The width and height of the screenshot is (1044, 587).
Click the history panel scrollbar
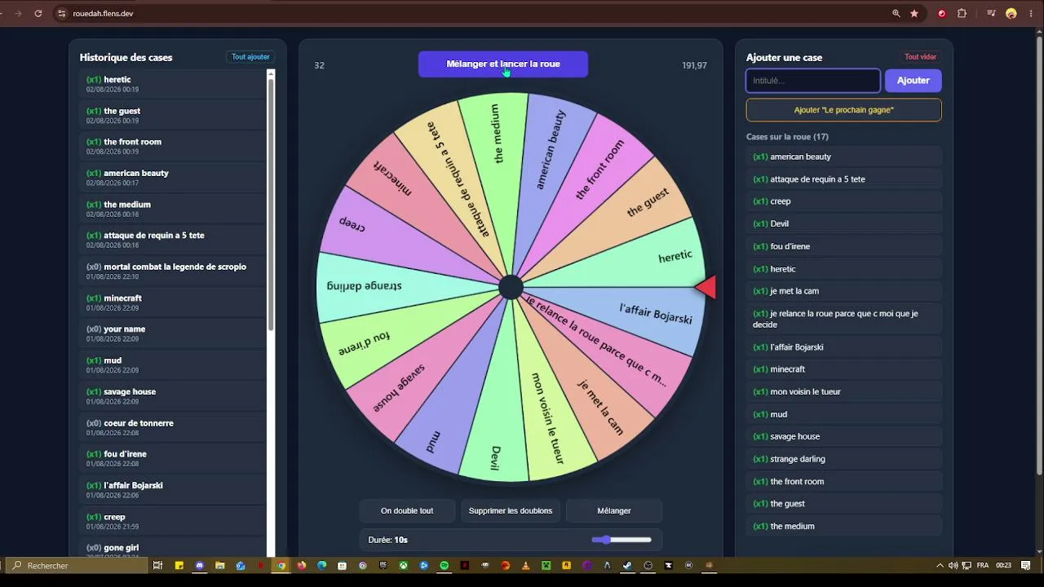point(272,204)
